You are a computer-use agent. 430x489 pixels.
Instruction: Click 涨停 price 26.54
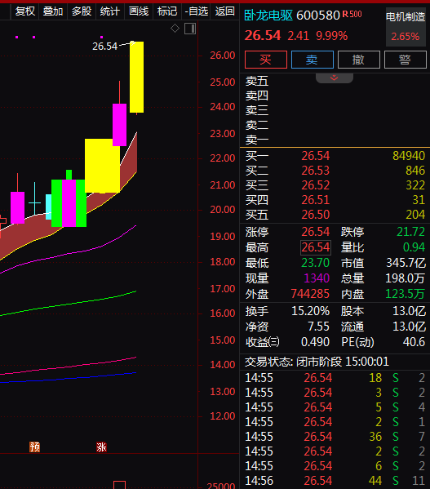[x=315, y=232]
